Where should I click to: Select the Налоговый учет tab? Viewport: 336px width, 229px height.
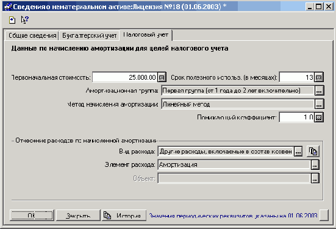146,35
